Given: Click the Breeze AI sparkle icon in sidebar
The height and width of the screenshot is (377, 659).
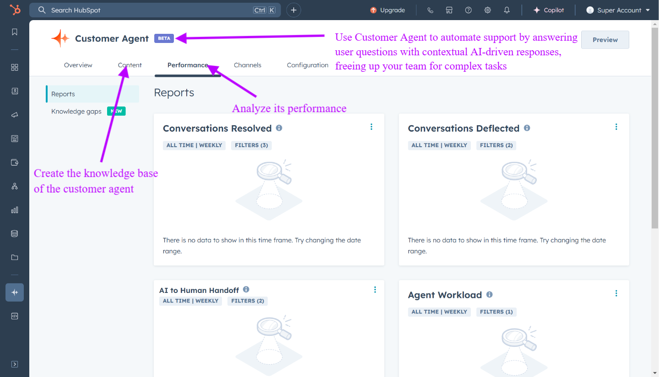Looking at the screenshot, I should pyautogui.click(x=14, y=292).
